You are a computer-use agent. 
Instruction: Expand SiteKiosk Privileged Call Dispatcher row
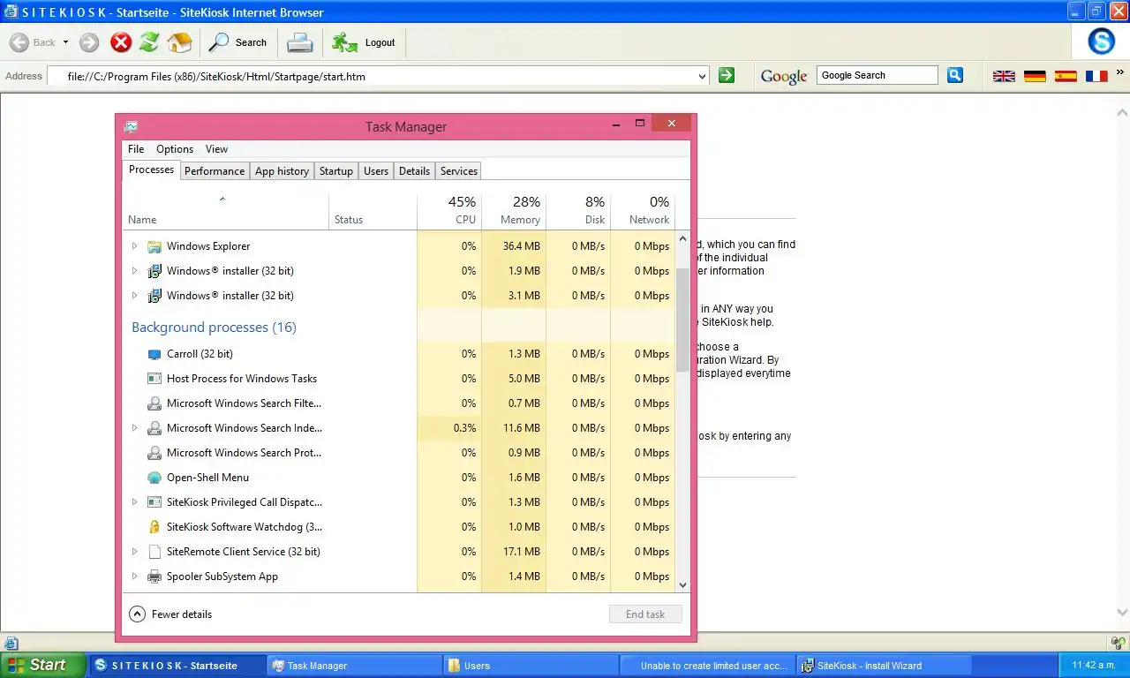click(134, 502)
